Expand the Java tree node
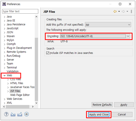Screen dimensions: 136x121 (5, 17)
